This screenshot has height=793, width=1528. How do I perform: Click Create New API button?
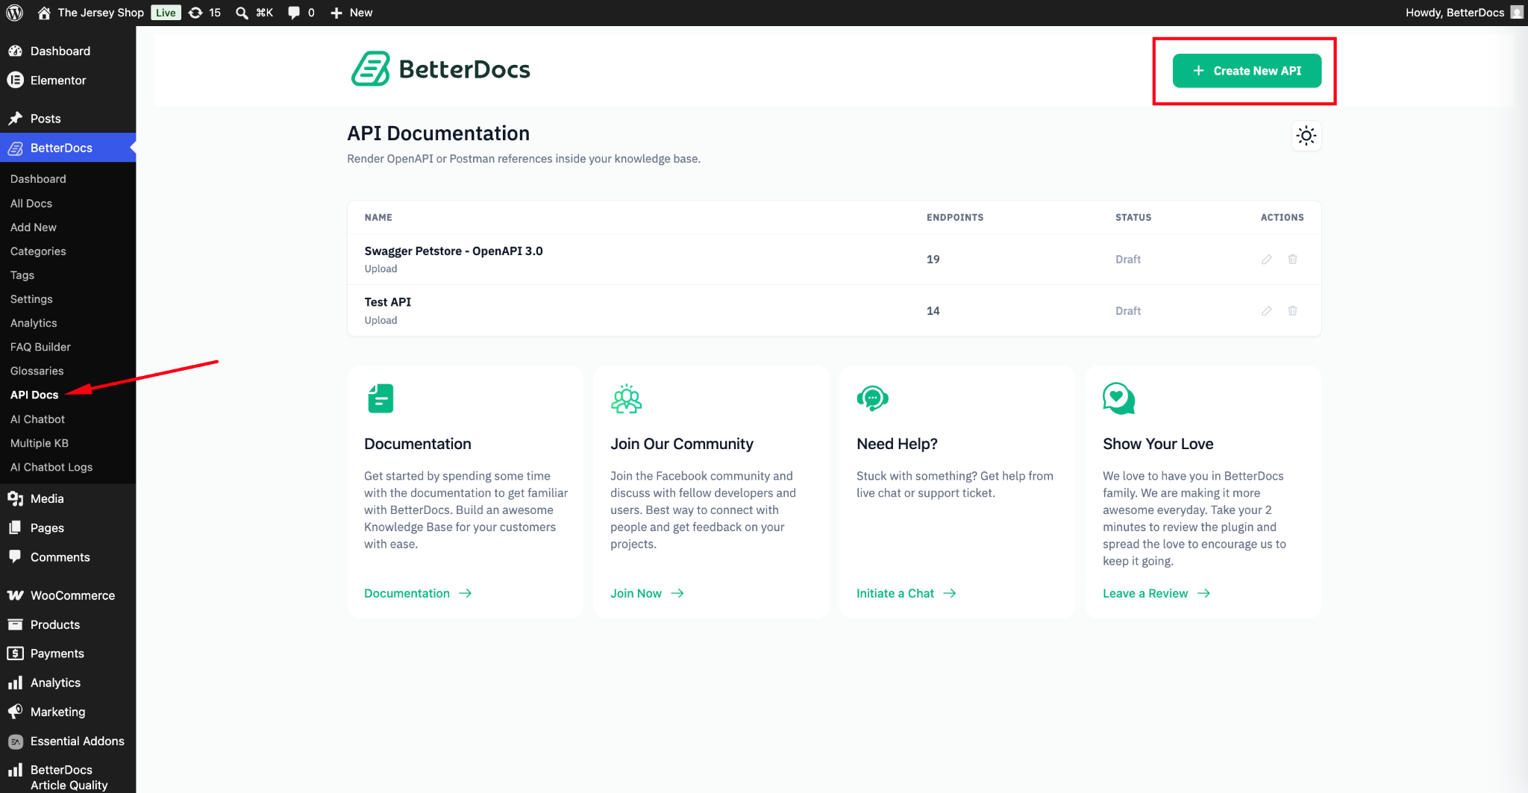point(1247,71)
